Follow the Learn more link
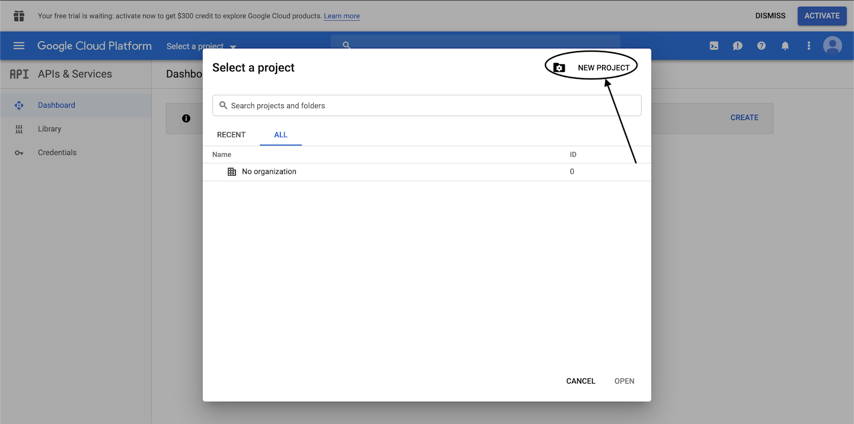 pyautogui.click(x=342, y=16)
